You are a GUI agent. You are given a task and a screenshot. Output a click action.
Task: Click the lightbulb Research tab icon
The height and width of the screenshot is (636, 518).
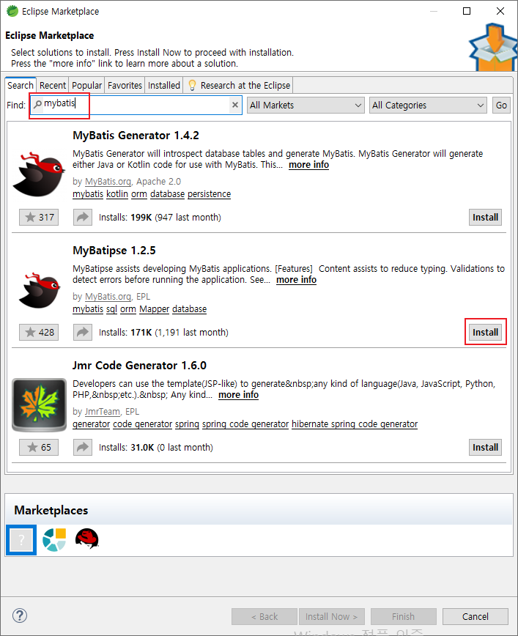click(192, 85)
